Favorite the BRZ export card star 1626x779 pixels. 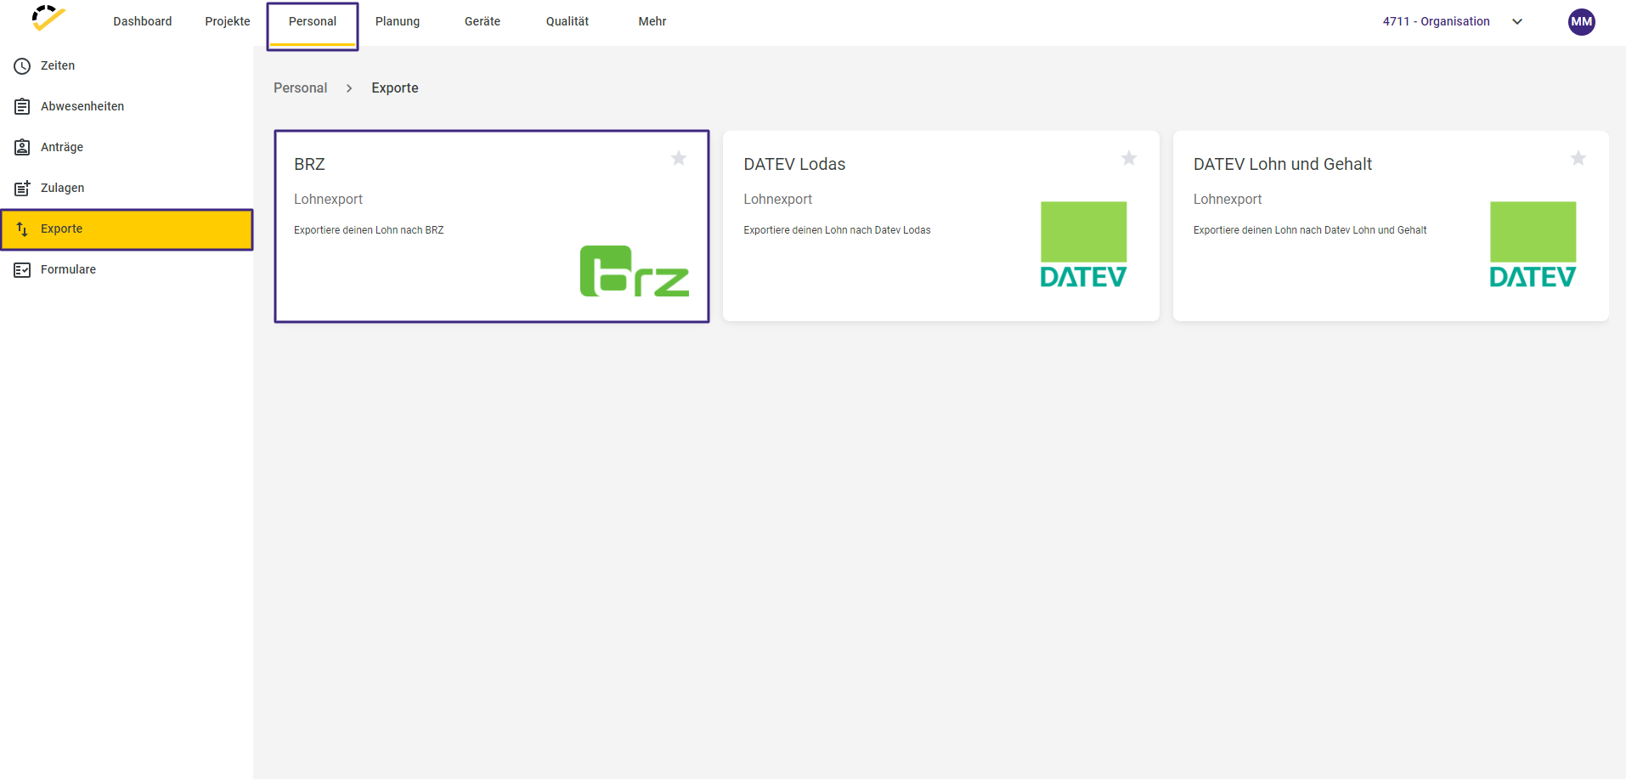coord(679,158)
